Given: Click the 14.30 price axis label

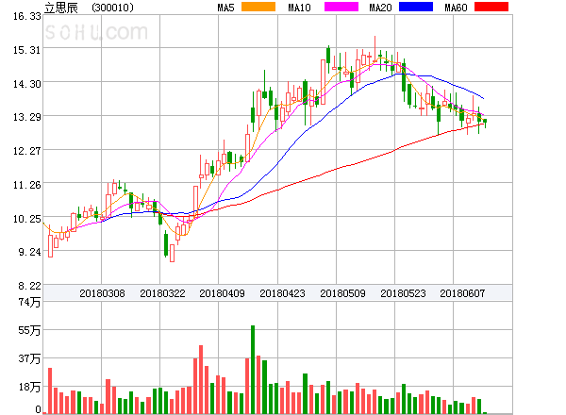Looking at the screenshot, I should (x=27, y=84).
